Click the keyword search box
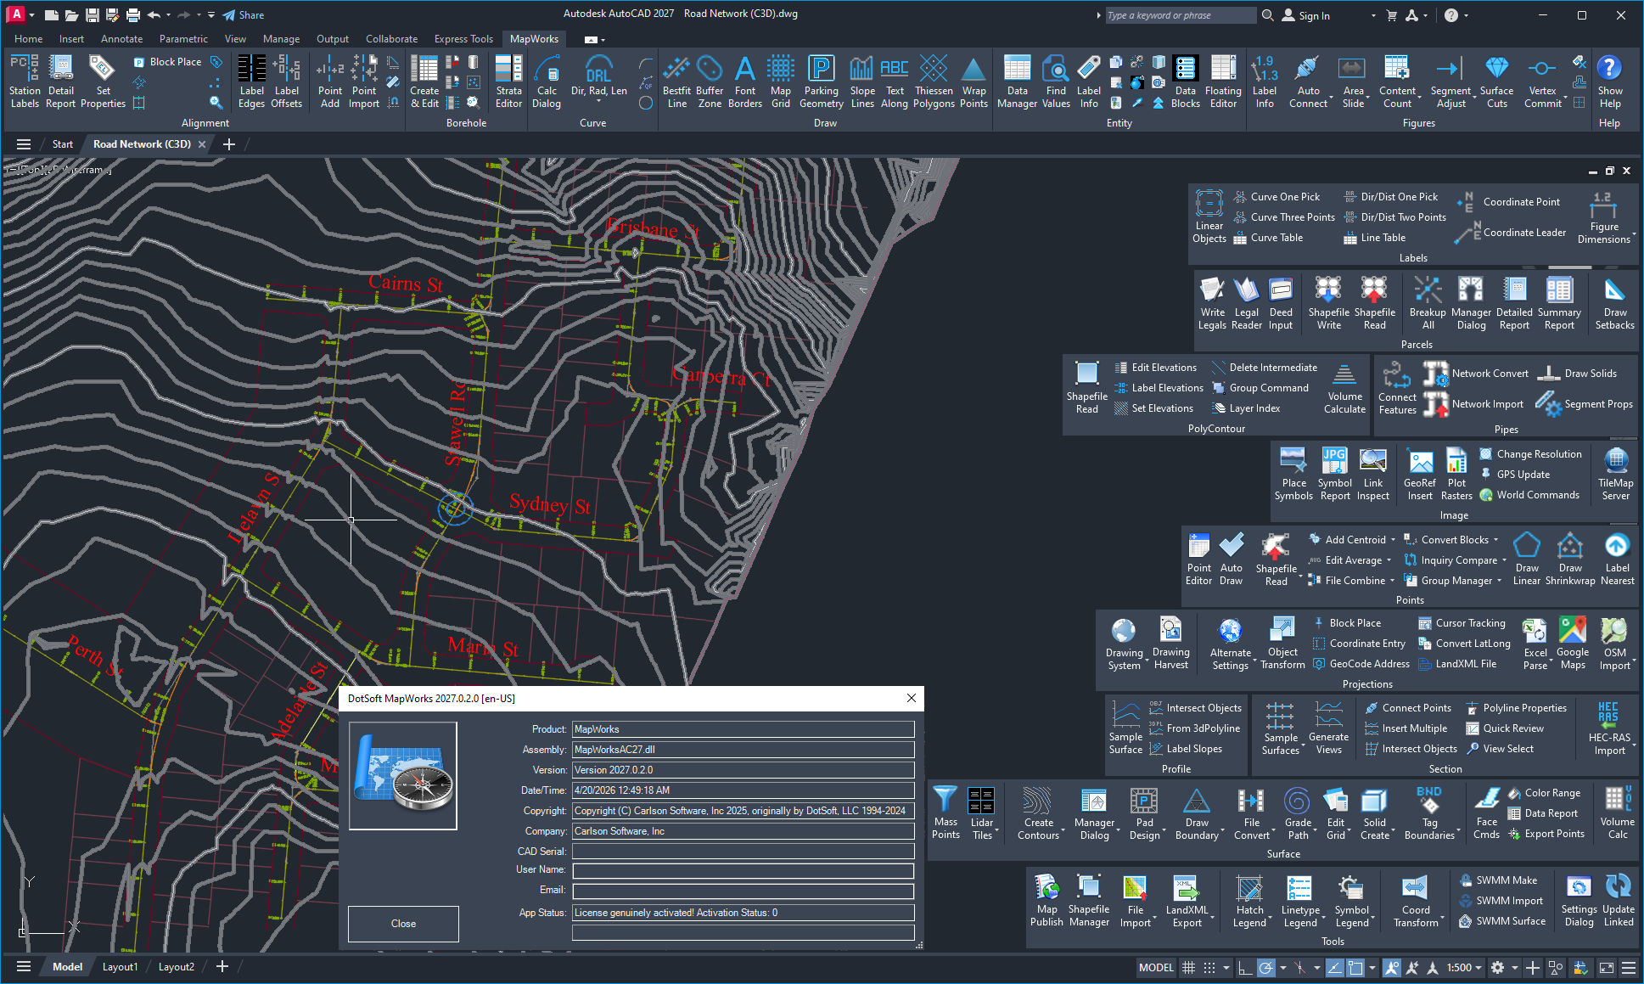This screenshot has height=984, width=1644. (1180, 15)
